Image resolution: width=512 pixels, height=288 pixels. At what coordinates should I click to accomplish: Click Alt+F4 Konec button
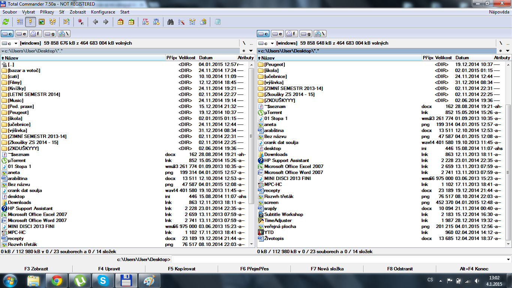[x=474, y=269]
